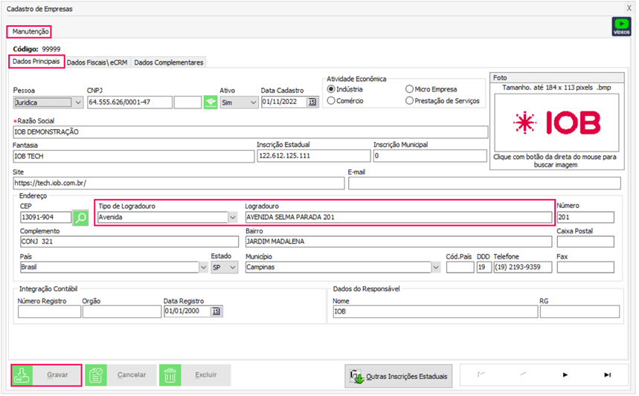The width and height of the screenshot is (639, 396).
Task: Select the Micro Empresa radio option
Action: point(409,89)
